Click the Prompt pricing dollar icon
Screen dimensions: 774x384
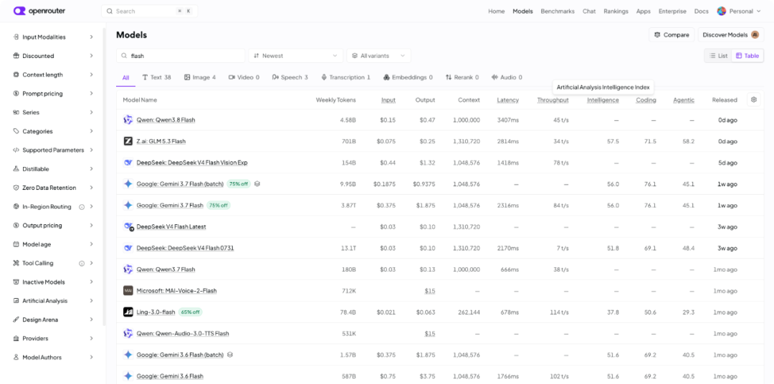pos(16,93)
